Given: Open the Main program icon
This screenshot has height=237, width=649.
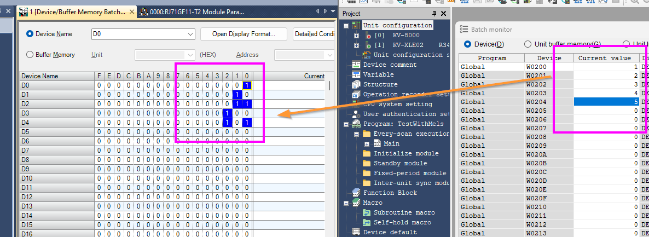Looking at the screenshot, I should tap(377, 143).
